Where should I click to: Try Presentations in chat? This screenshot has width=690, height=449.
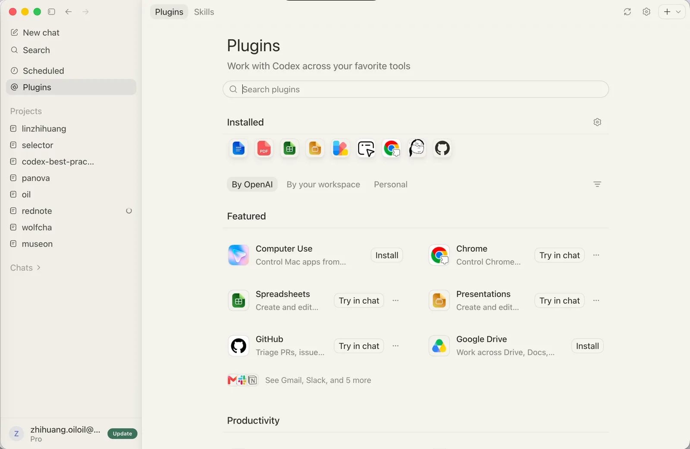pos(559,300)
